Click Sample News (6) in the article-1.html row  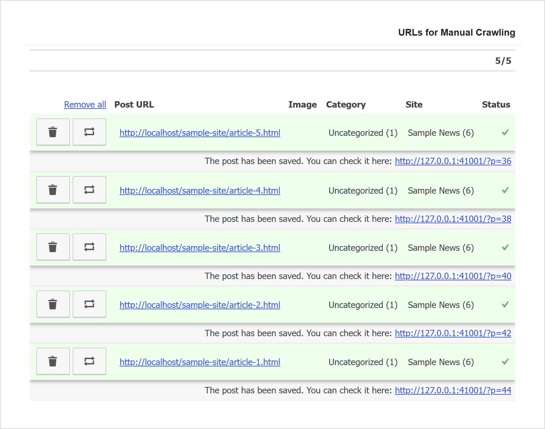tap(441, 362)
